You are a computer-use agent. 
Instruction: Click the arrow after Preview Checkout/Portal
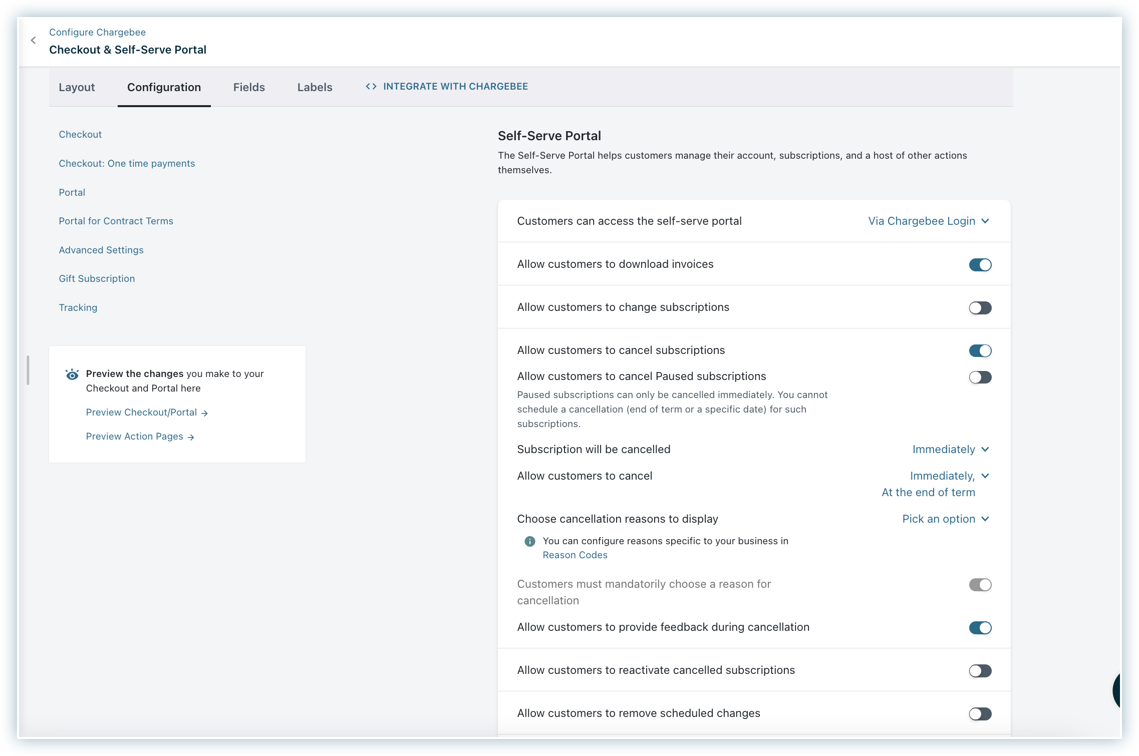204,413
